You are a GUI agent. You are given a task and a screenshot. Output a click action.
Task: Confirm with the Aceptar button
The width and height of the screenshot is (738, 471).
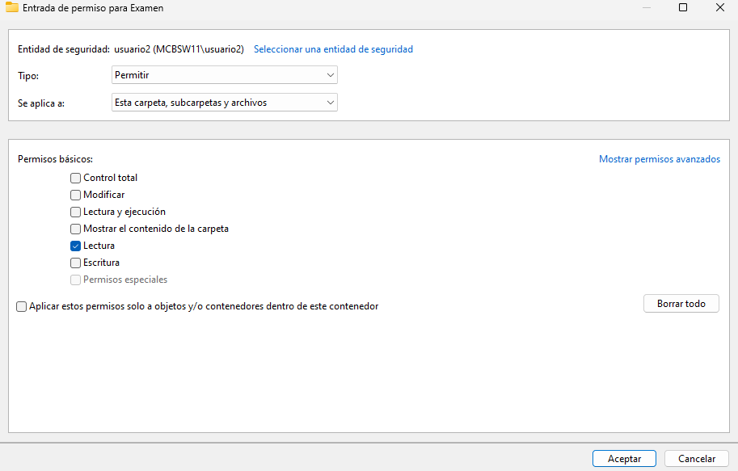[x=624, y=458]
